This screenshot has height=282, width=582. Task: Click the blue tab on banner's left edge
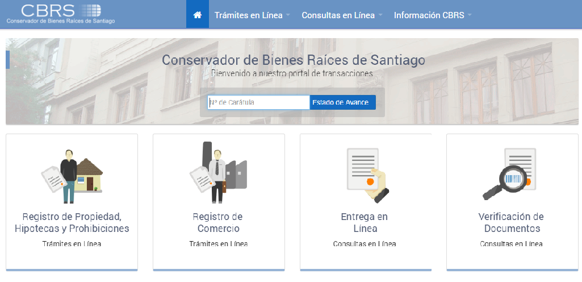tap(8, 60)
